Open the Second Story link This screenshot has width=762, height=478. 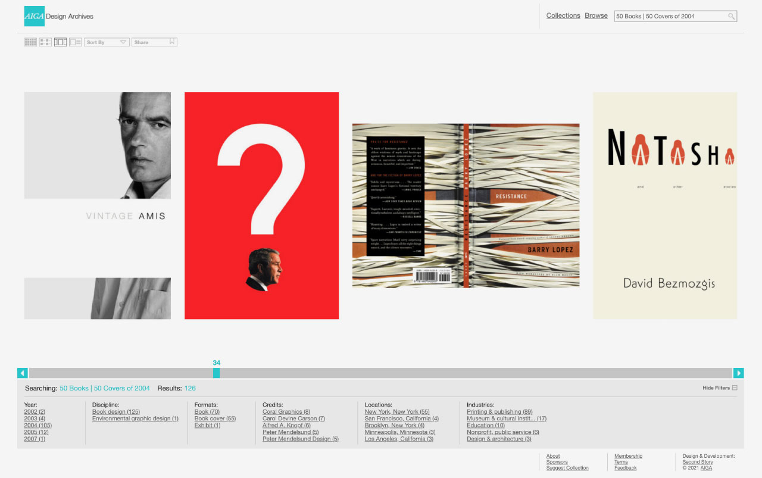click(698, 463)
